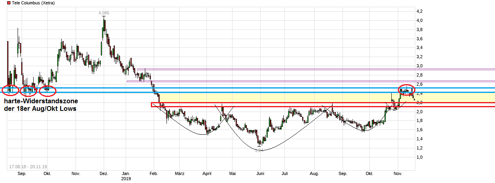Click the middle of three left red circles

point(28,91)
